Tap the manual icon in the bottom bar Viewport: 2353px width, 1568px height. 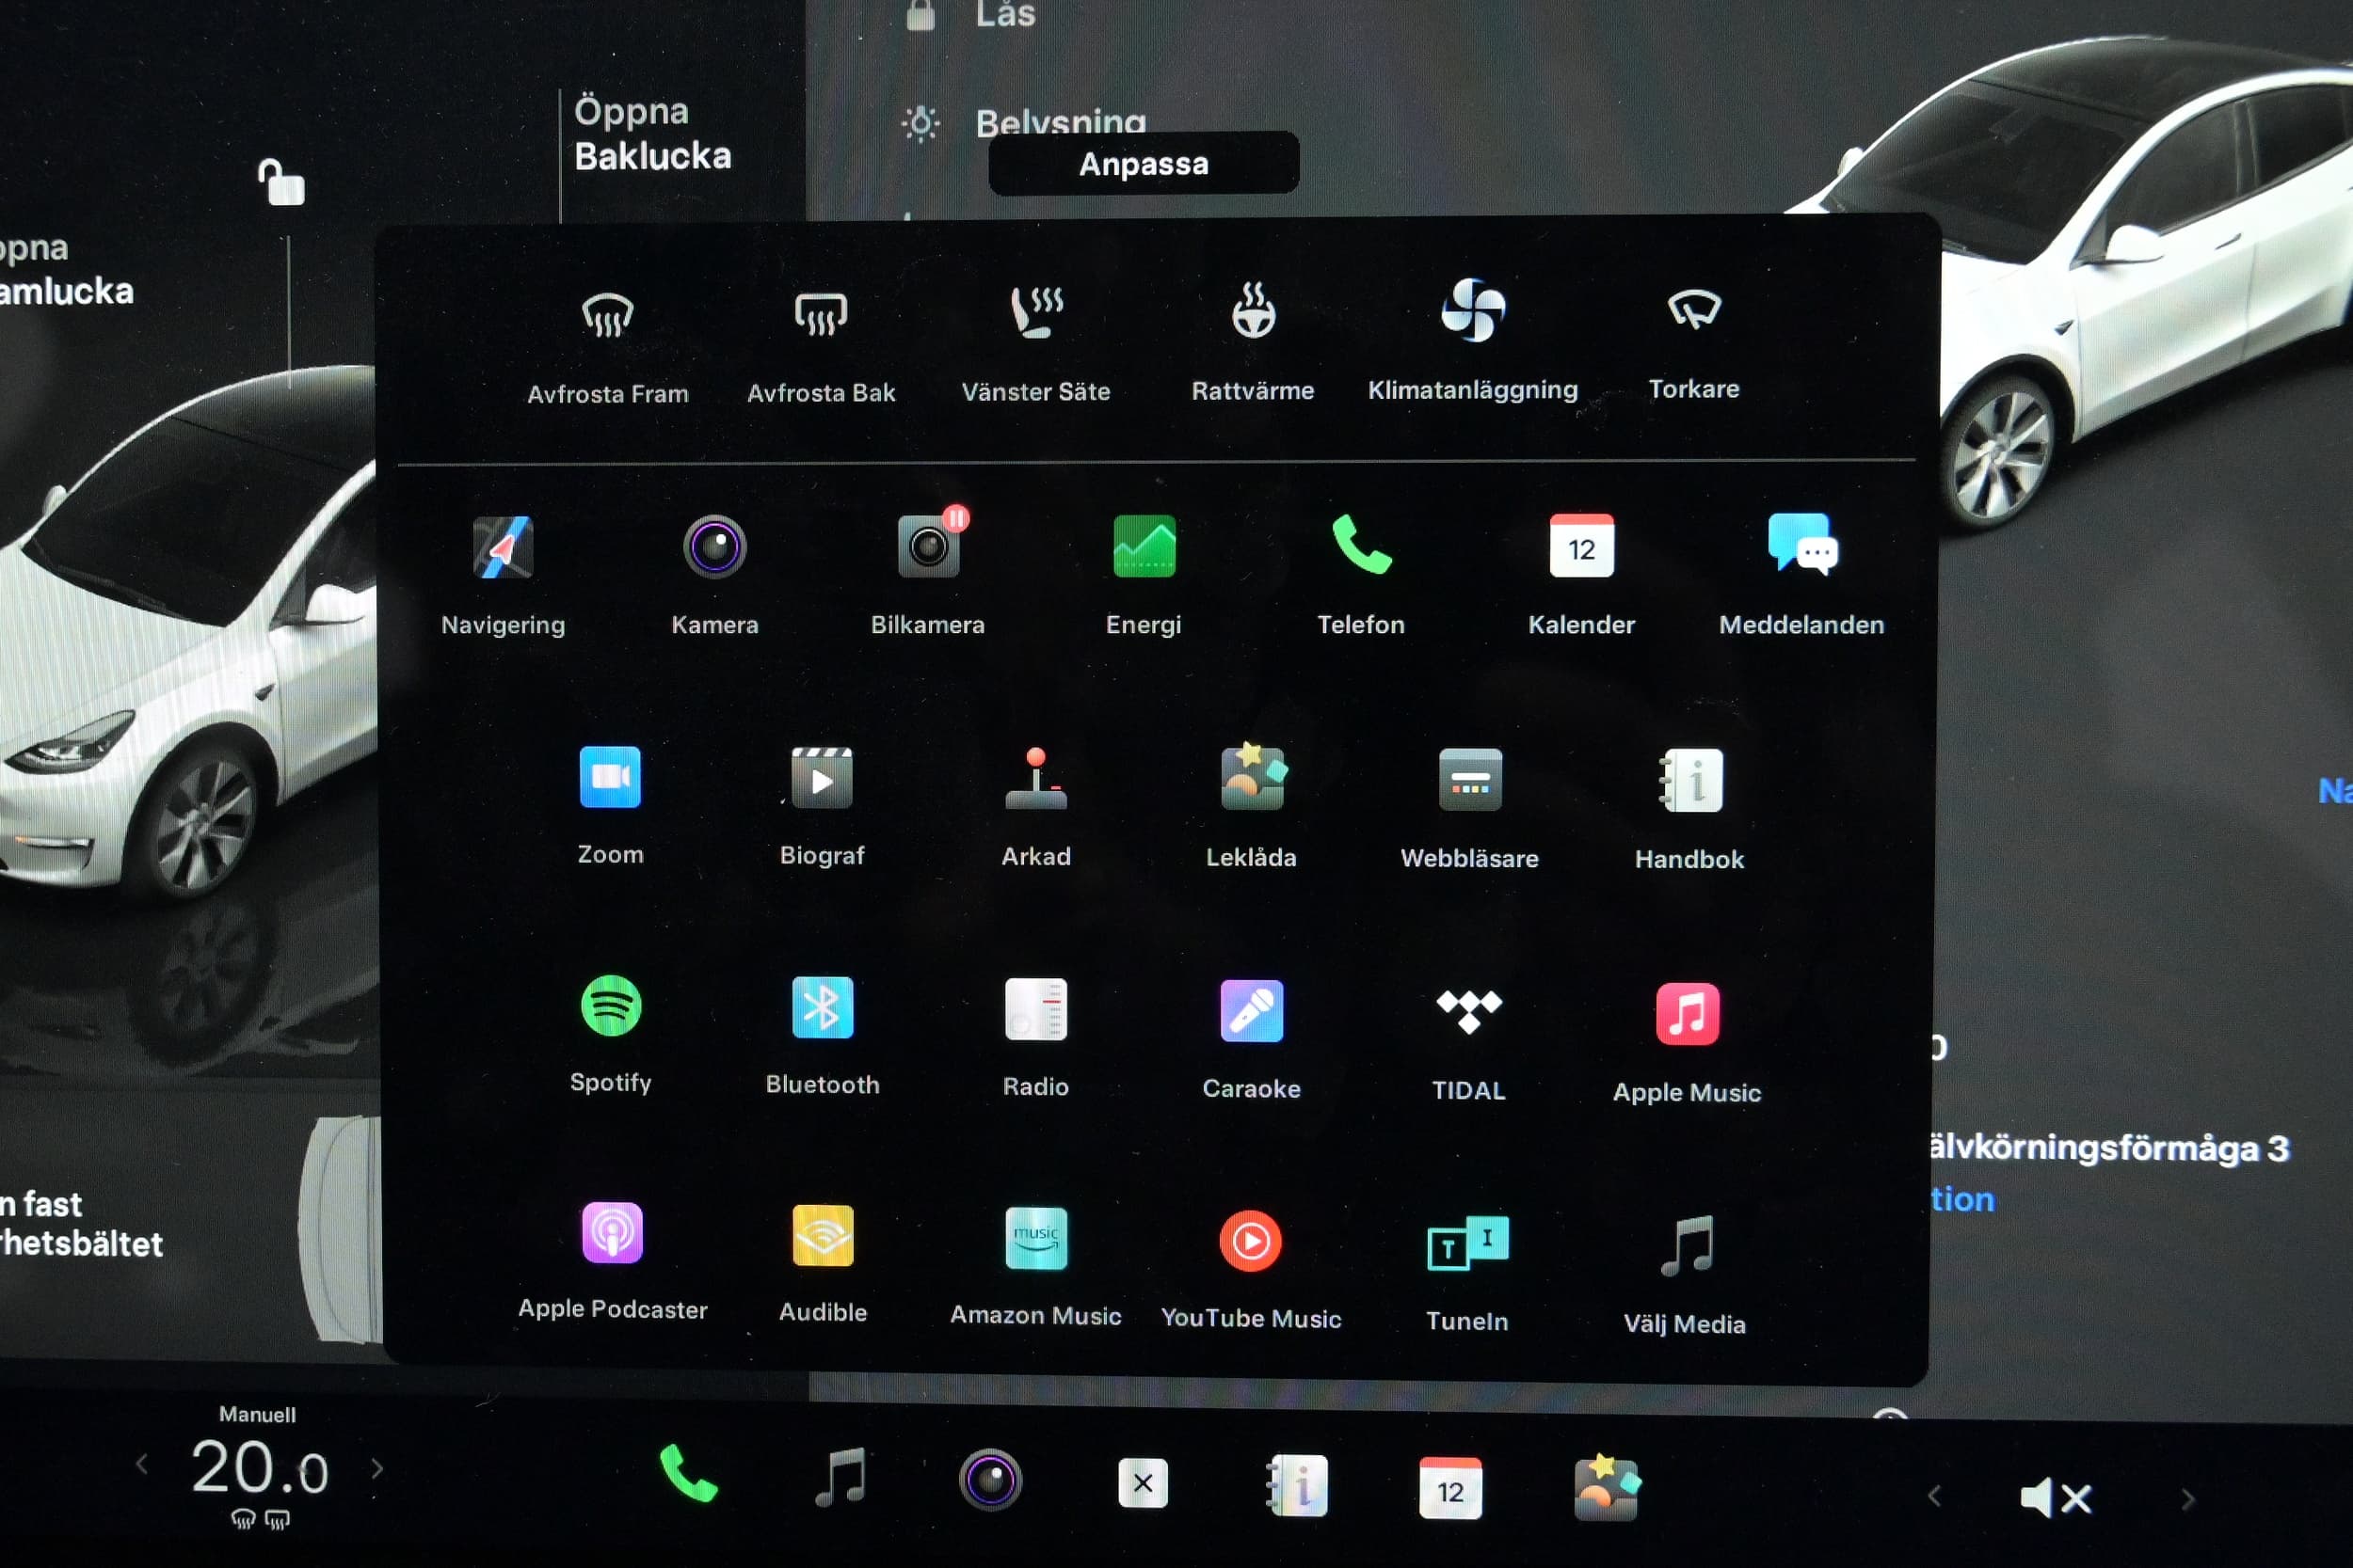(x=1298, y=1485)
